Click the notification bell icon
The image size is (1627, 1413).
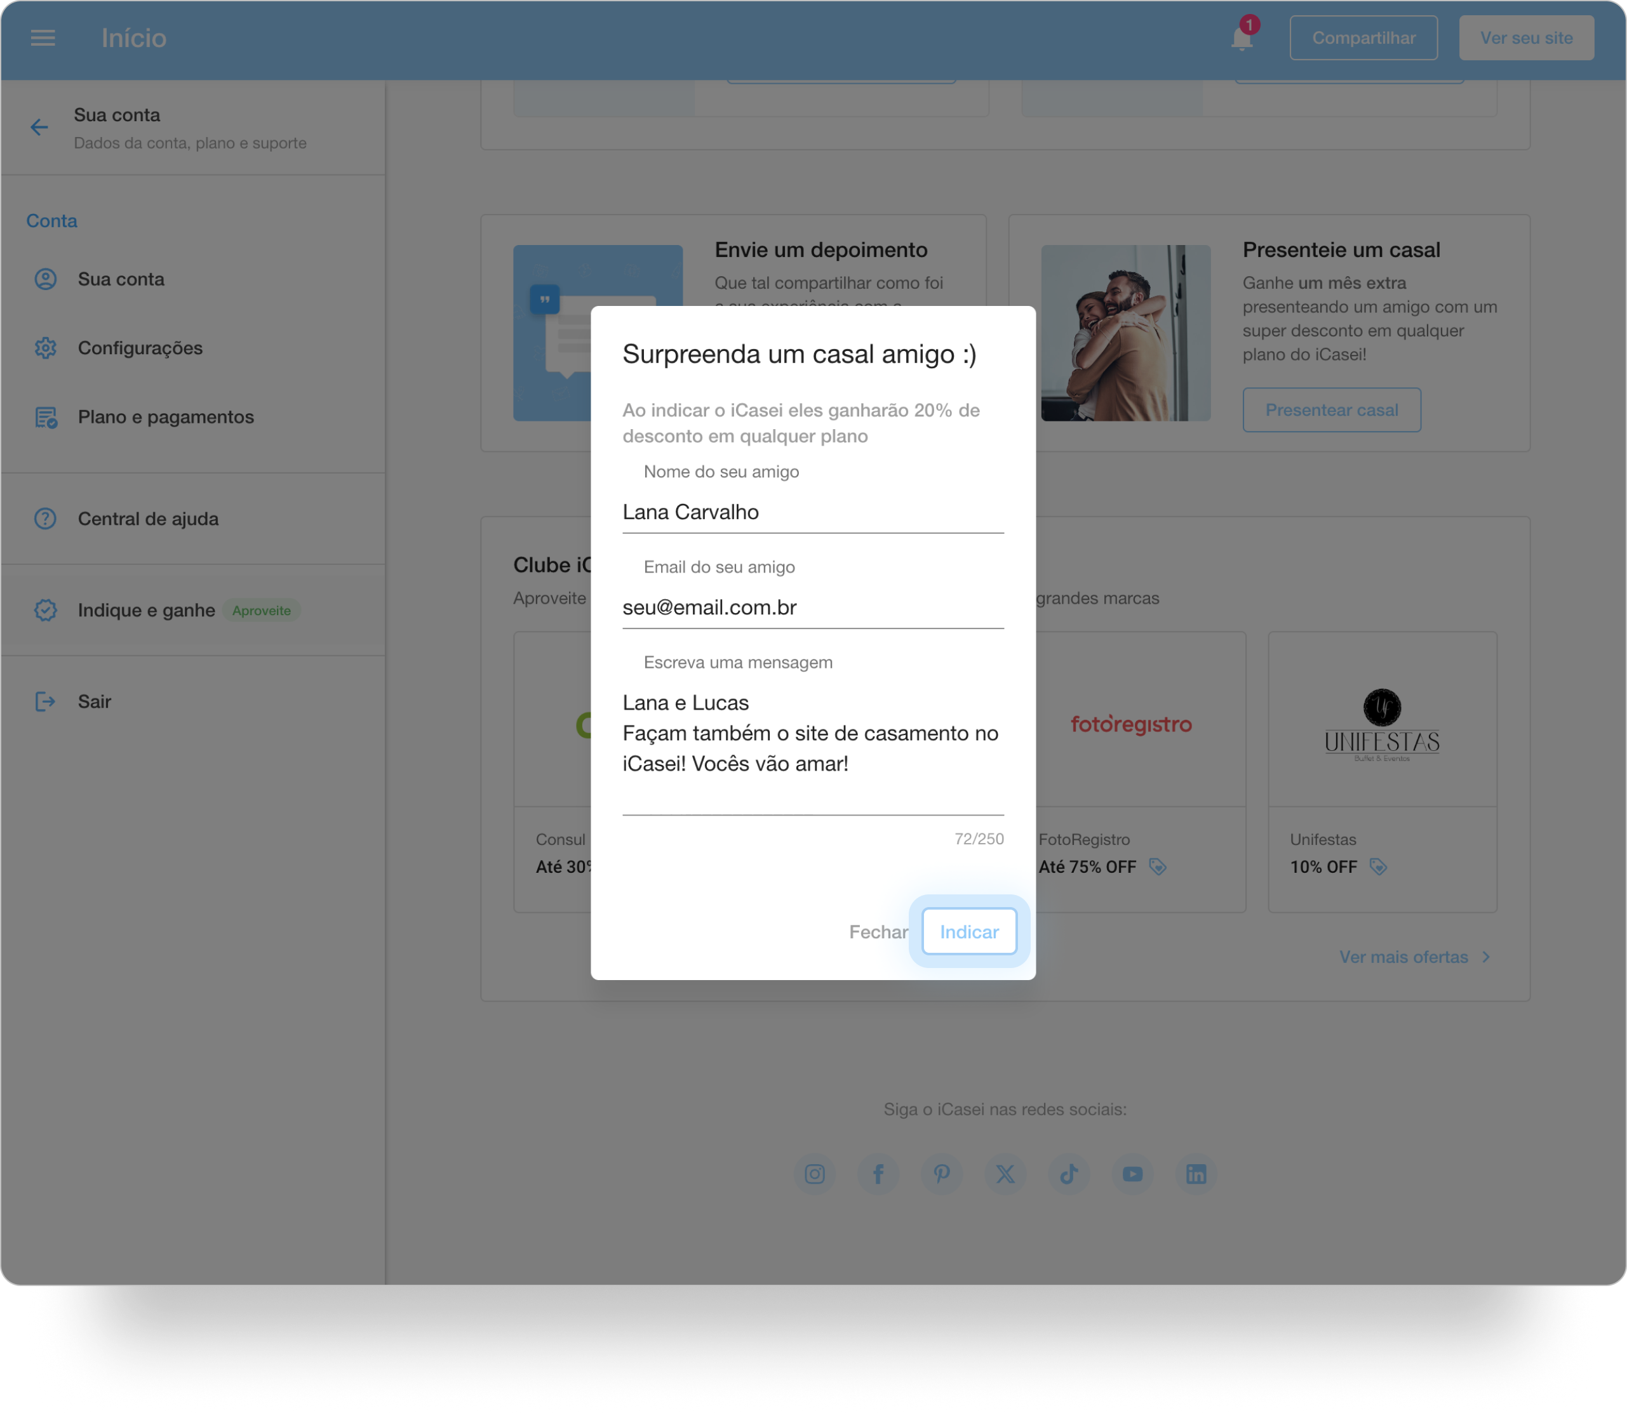click(1242, 39)
